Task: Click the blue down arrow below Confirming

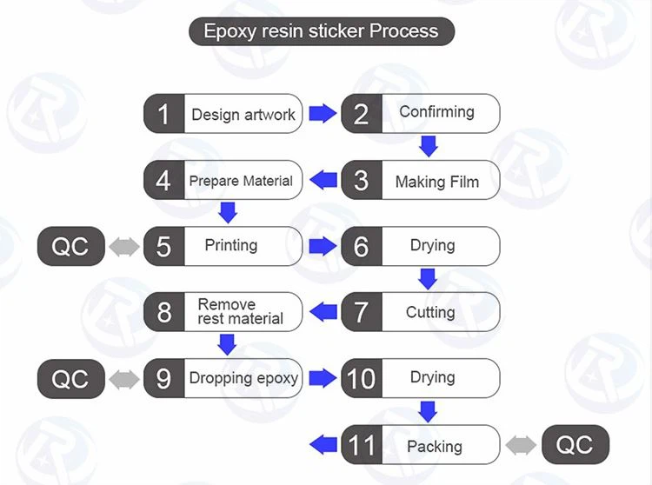Action: (427, 145)
